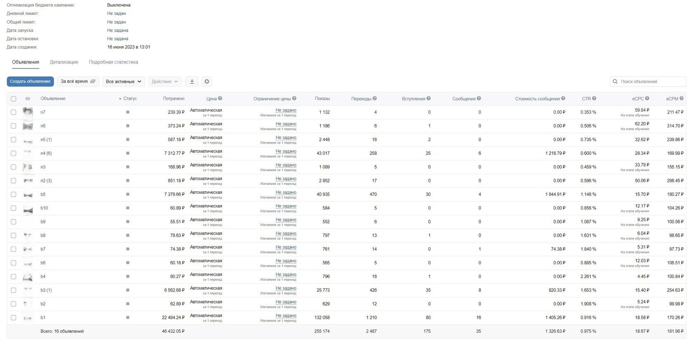The height and width of the screenshot is (339, 693).
Task: Click Создать объявление button
Action: coord(30,82)
